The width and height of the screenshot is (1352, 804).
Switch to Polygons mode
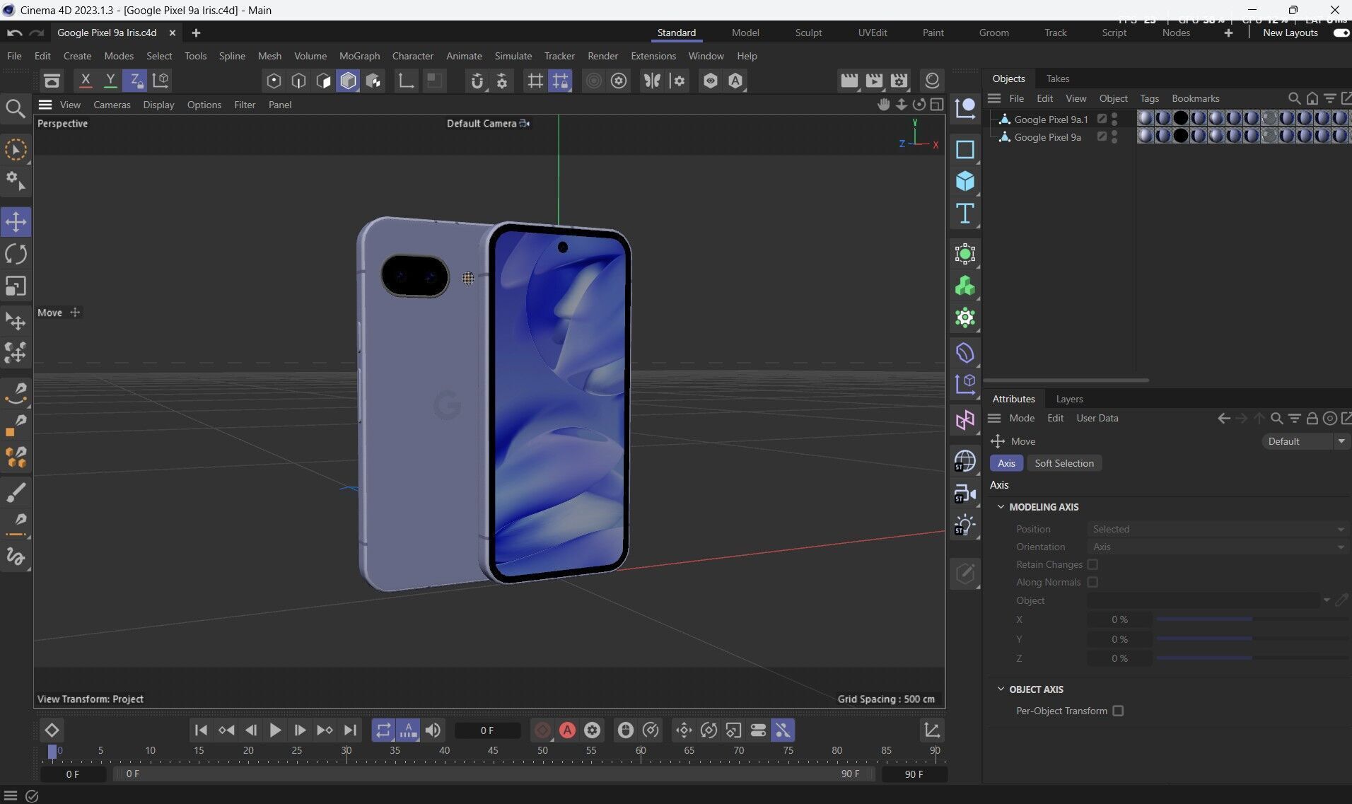coord(323,81)
